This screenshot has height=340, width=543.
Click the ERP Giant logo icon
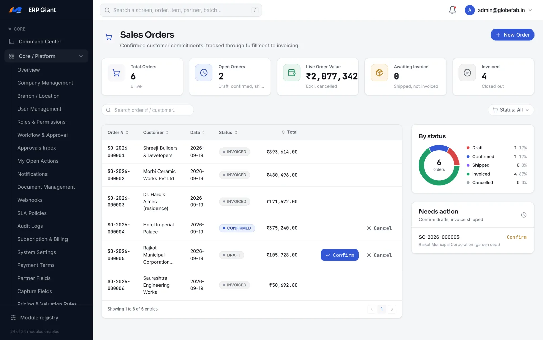coord(15,10)
